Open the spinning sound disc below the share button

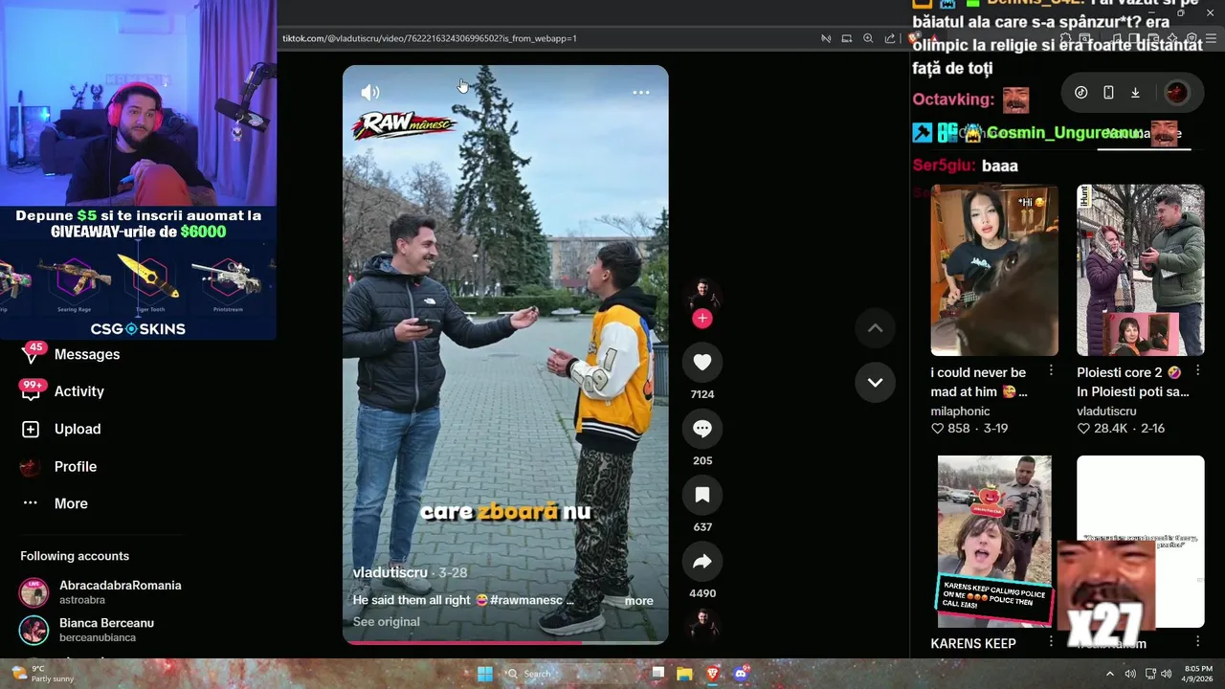pos(702,625)
